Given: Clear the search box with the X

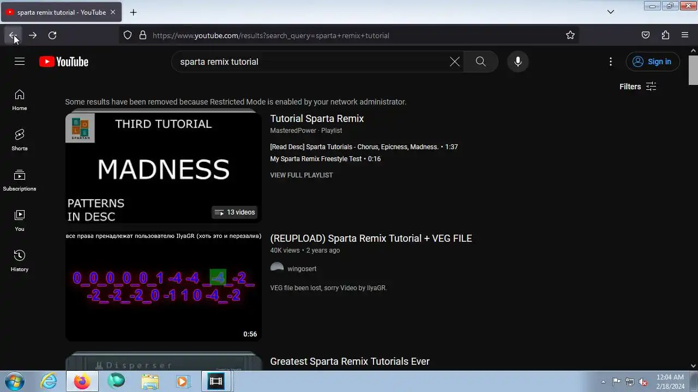Looking at the screenshot, I should pos(455,62).
